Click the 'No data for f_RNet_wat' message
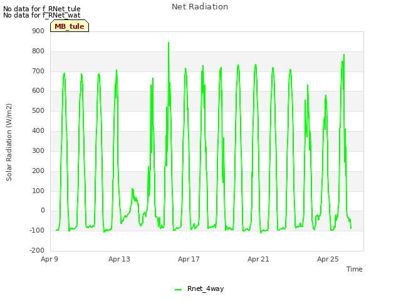This screenshot has height=301, width=401. (42, 15)
